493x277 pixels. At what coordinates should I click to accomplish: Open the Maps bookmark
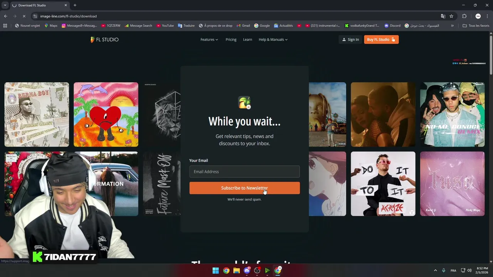pyautogui.click(x=51, y=26)
